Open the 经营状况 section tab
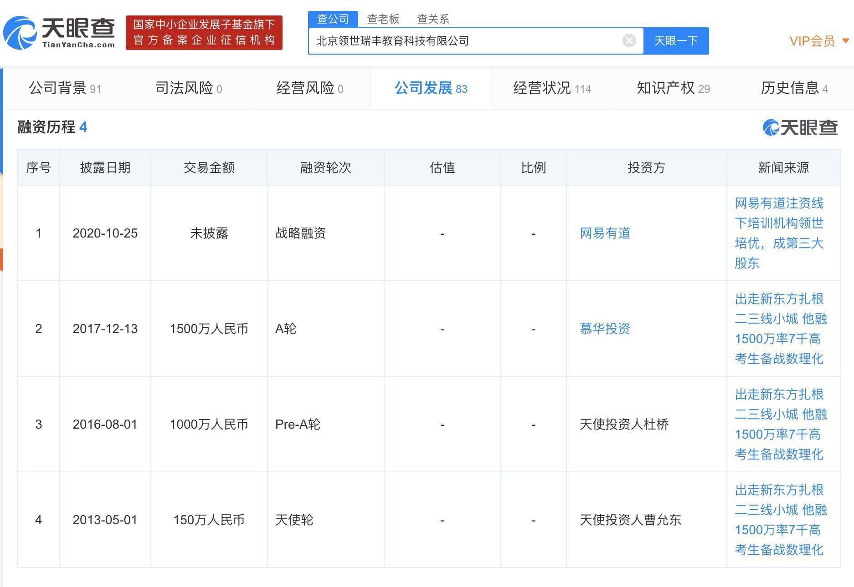This screenshot has width=854, height=587. click(x=552, y=88)
